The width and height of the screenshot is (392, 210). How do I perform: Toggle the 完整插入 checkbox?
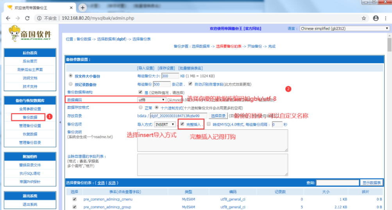point(182,124)
